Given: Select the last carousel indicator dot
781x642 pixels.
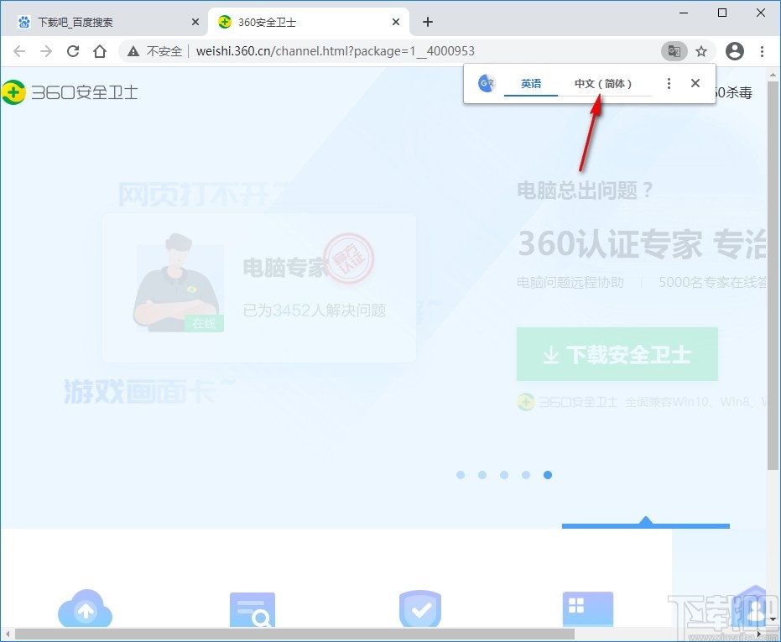Looking at the screenshot, I should click(548, 475).
